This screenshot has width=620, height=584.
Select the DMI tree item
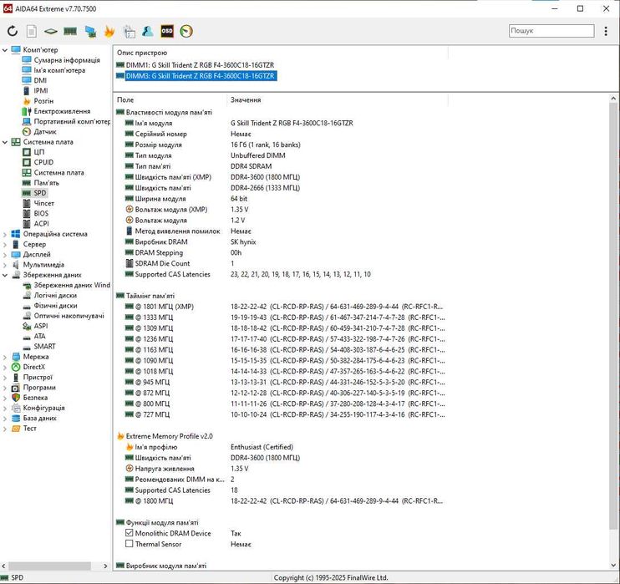tap(40, 80)
